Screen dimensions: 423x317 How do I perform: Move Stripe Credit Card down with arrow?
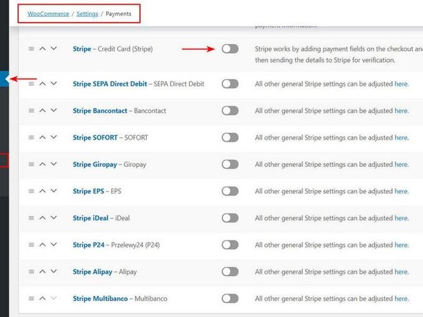[54, 49]
